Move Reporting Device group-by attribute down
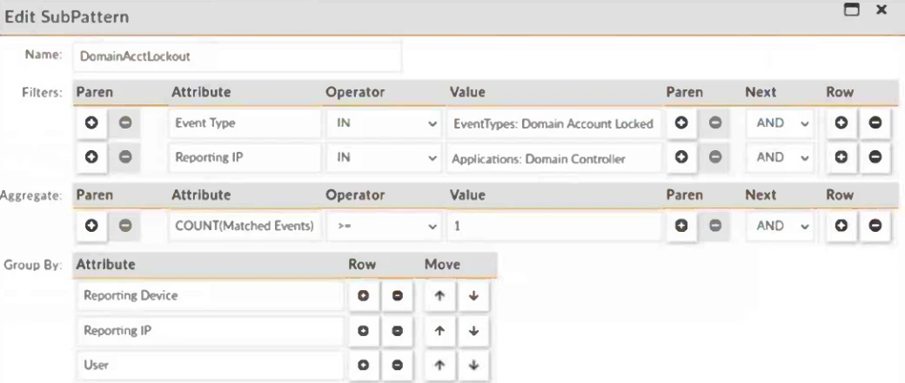The image size is (905, 383). click(x=473, y=296)
